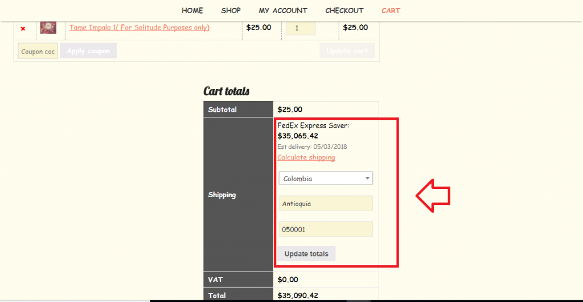Screen dimensions: 583x302
Task: Click the Update cart button
Action: 347,51
